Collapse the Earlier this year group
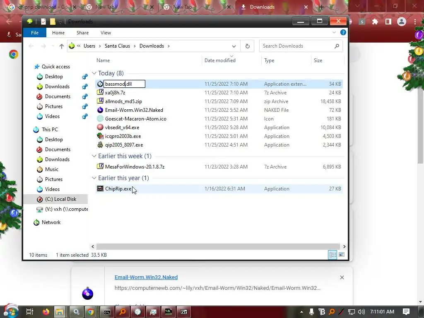The height and width of the screenshot is (318, 424). pos(94,178)
